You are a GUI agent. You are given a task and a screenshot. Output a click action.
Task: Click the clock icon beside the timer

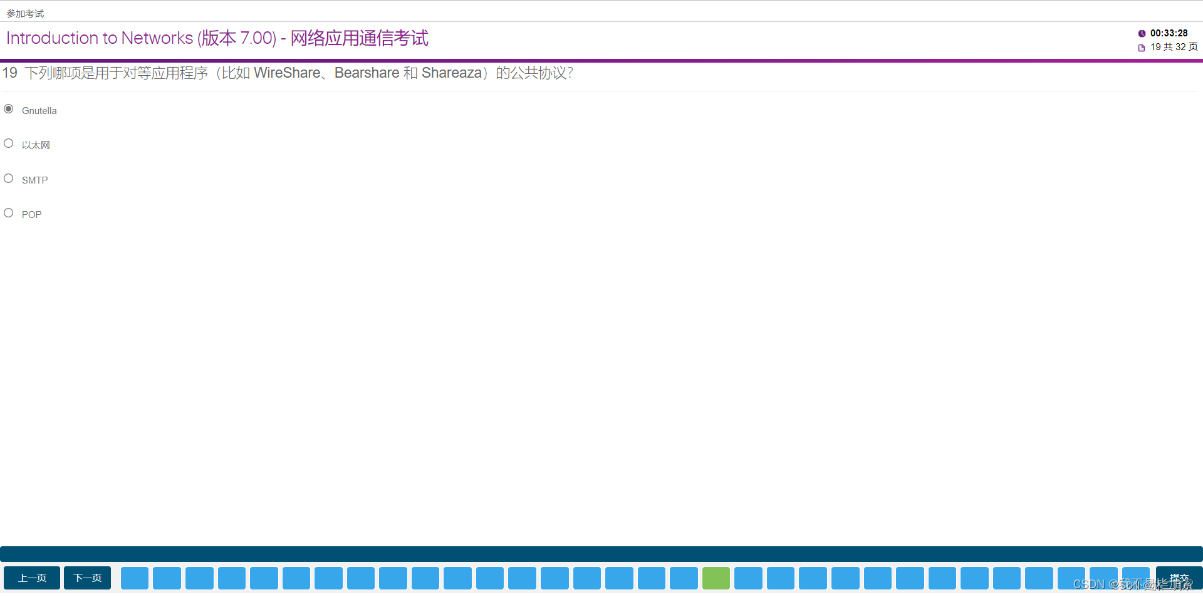(1142, 34)
